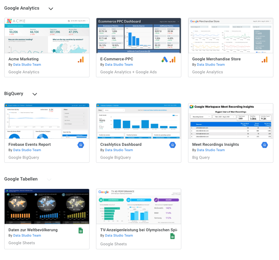The height and width of the screenshot is (260, 279).
Task: Click 'Google Sheets' label under TV-Anzeigenleistung
Action: pyautogui.click(x=114, y=244)
